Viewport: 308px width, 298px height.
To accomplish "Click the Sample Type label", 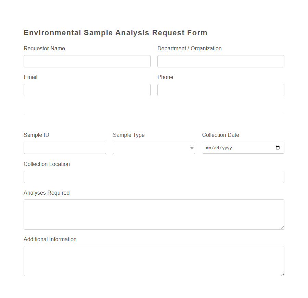I will tap(129, 135).
